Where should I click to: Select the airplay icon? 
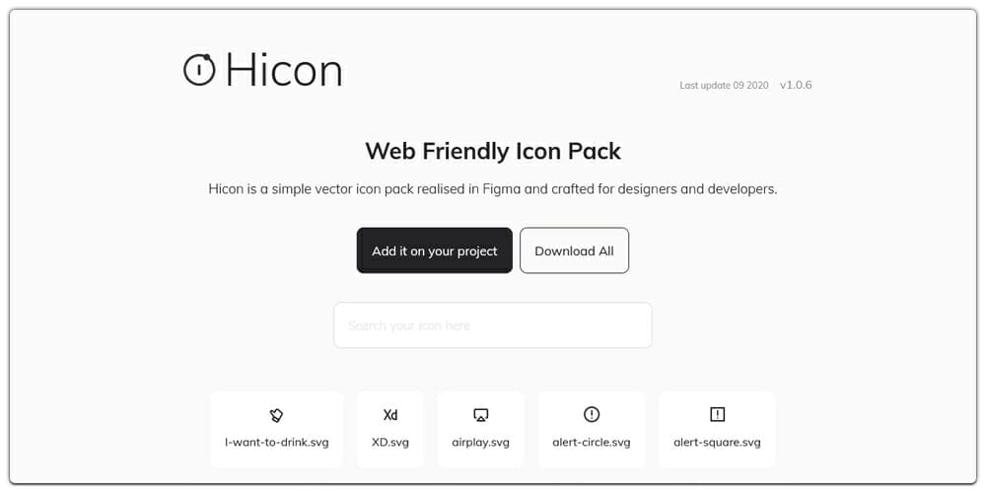[481, 415]
